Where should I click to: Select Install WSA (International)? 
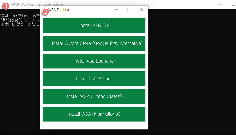point(94,114)
